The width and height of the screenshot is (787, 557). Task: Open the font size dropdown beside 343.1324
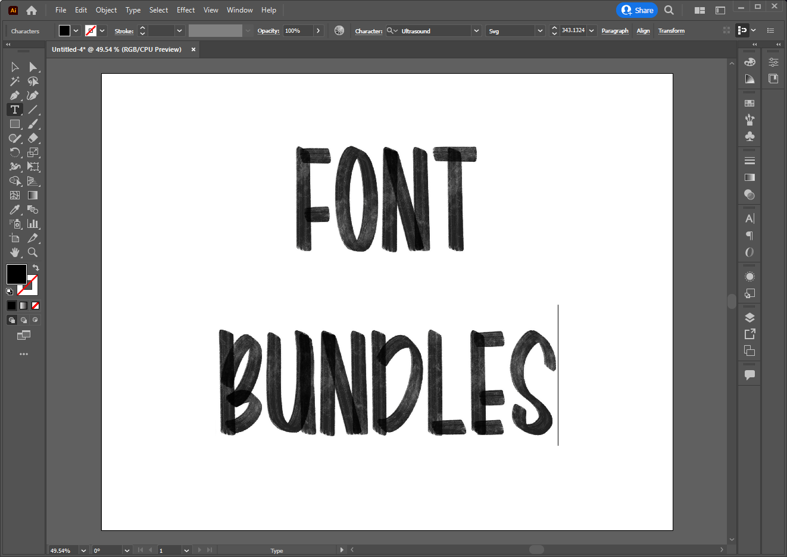[591, 30]
